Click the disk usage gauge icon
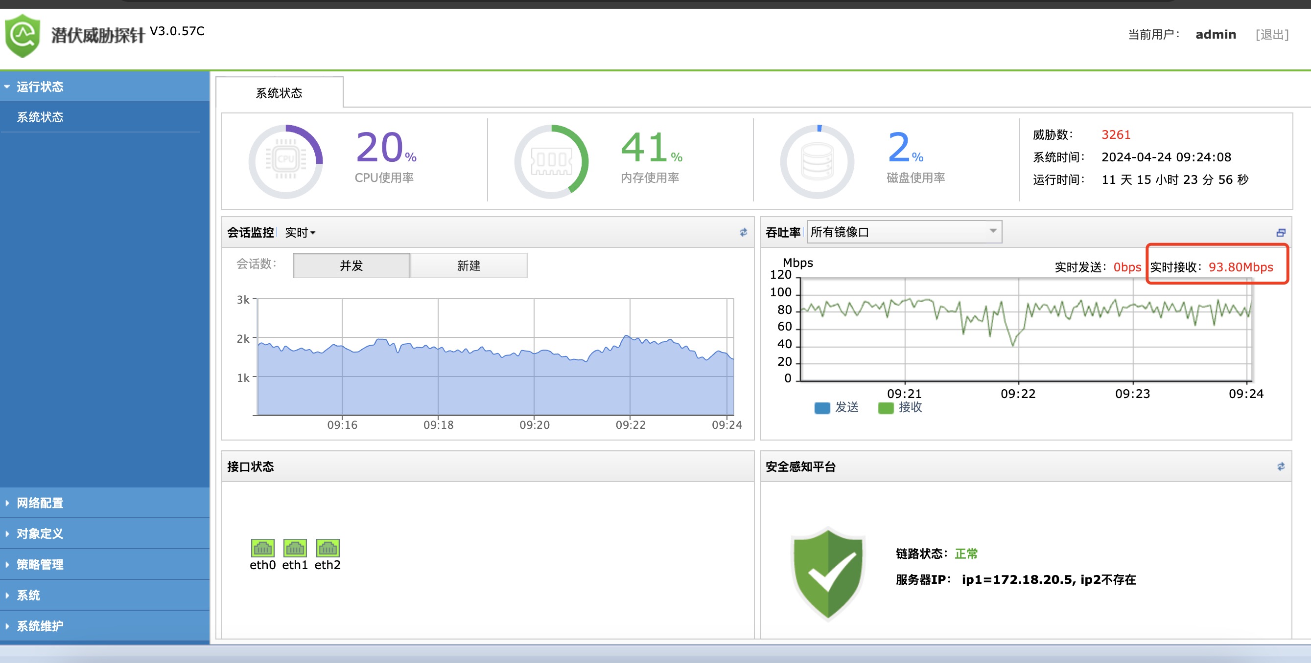1311x663 pixels. (x=817, y=161)
